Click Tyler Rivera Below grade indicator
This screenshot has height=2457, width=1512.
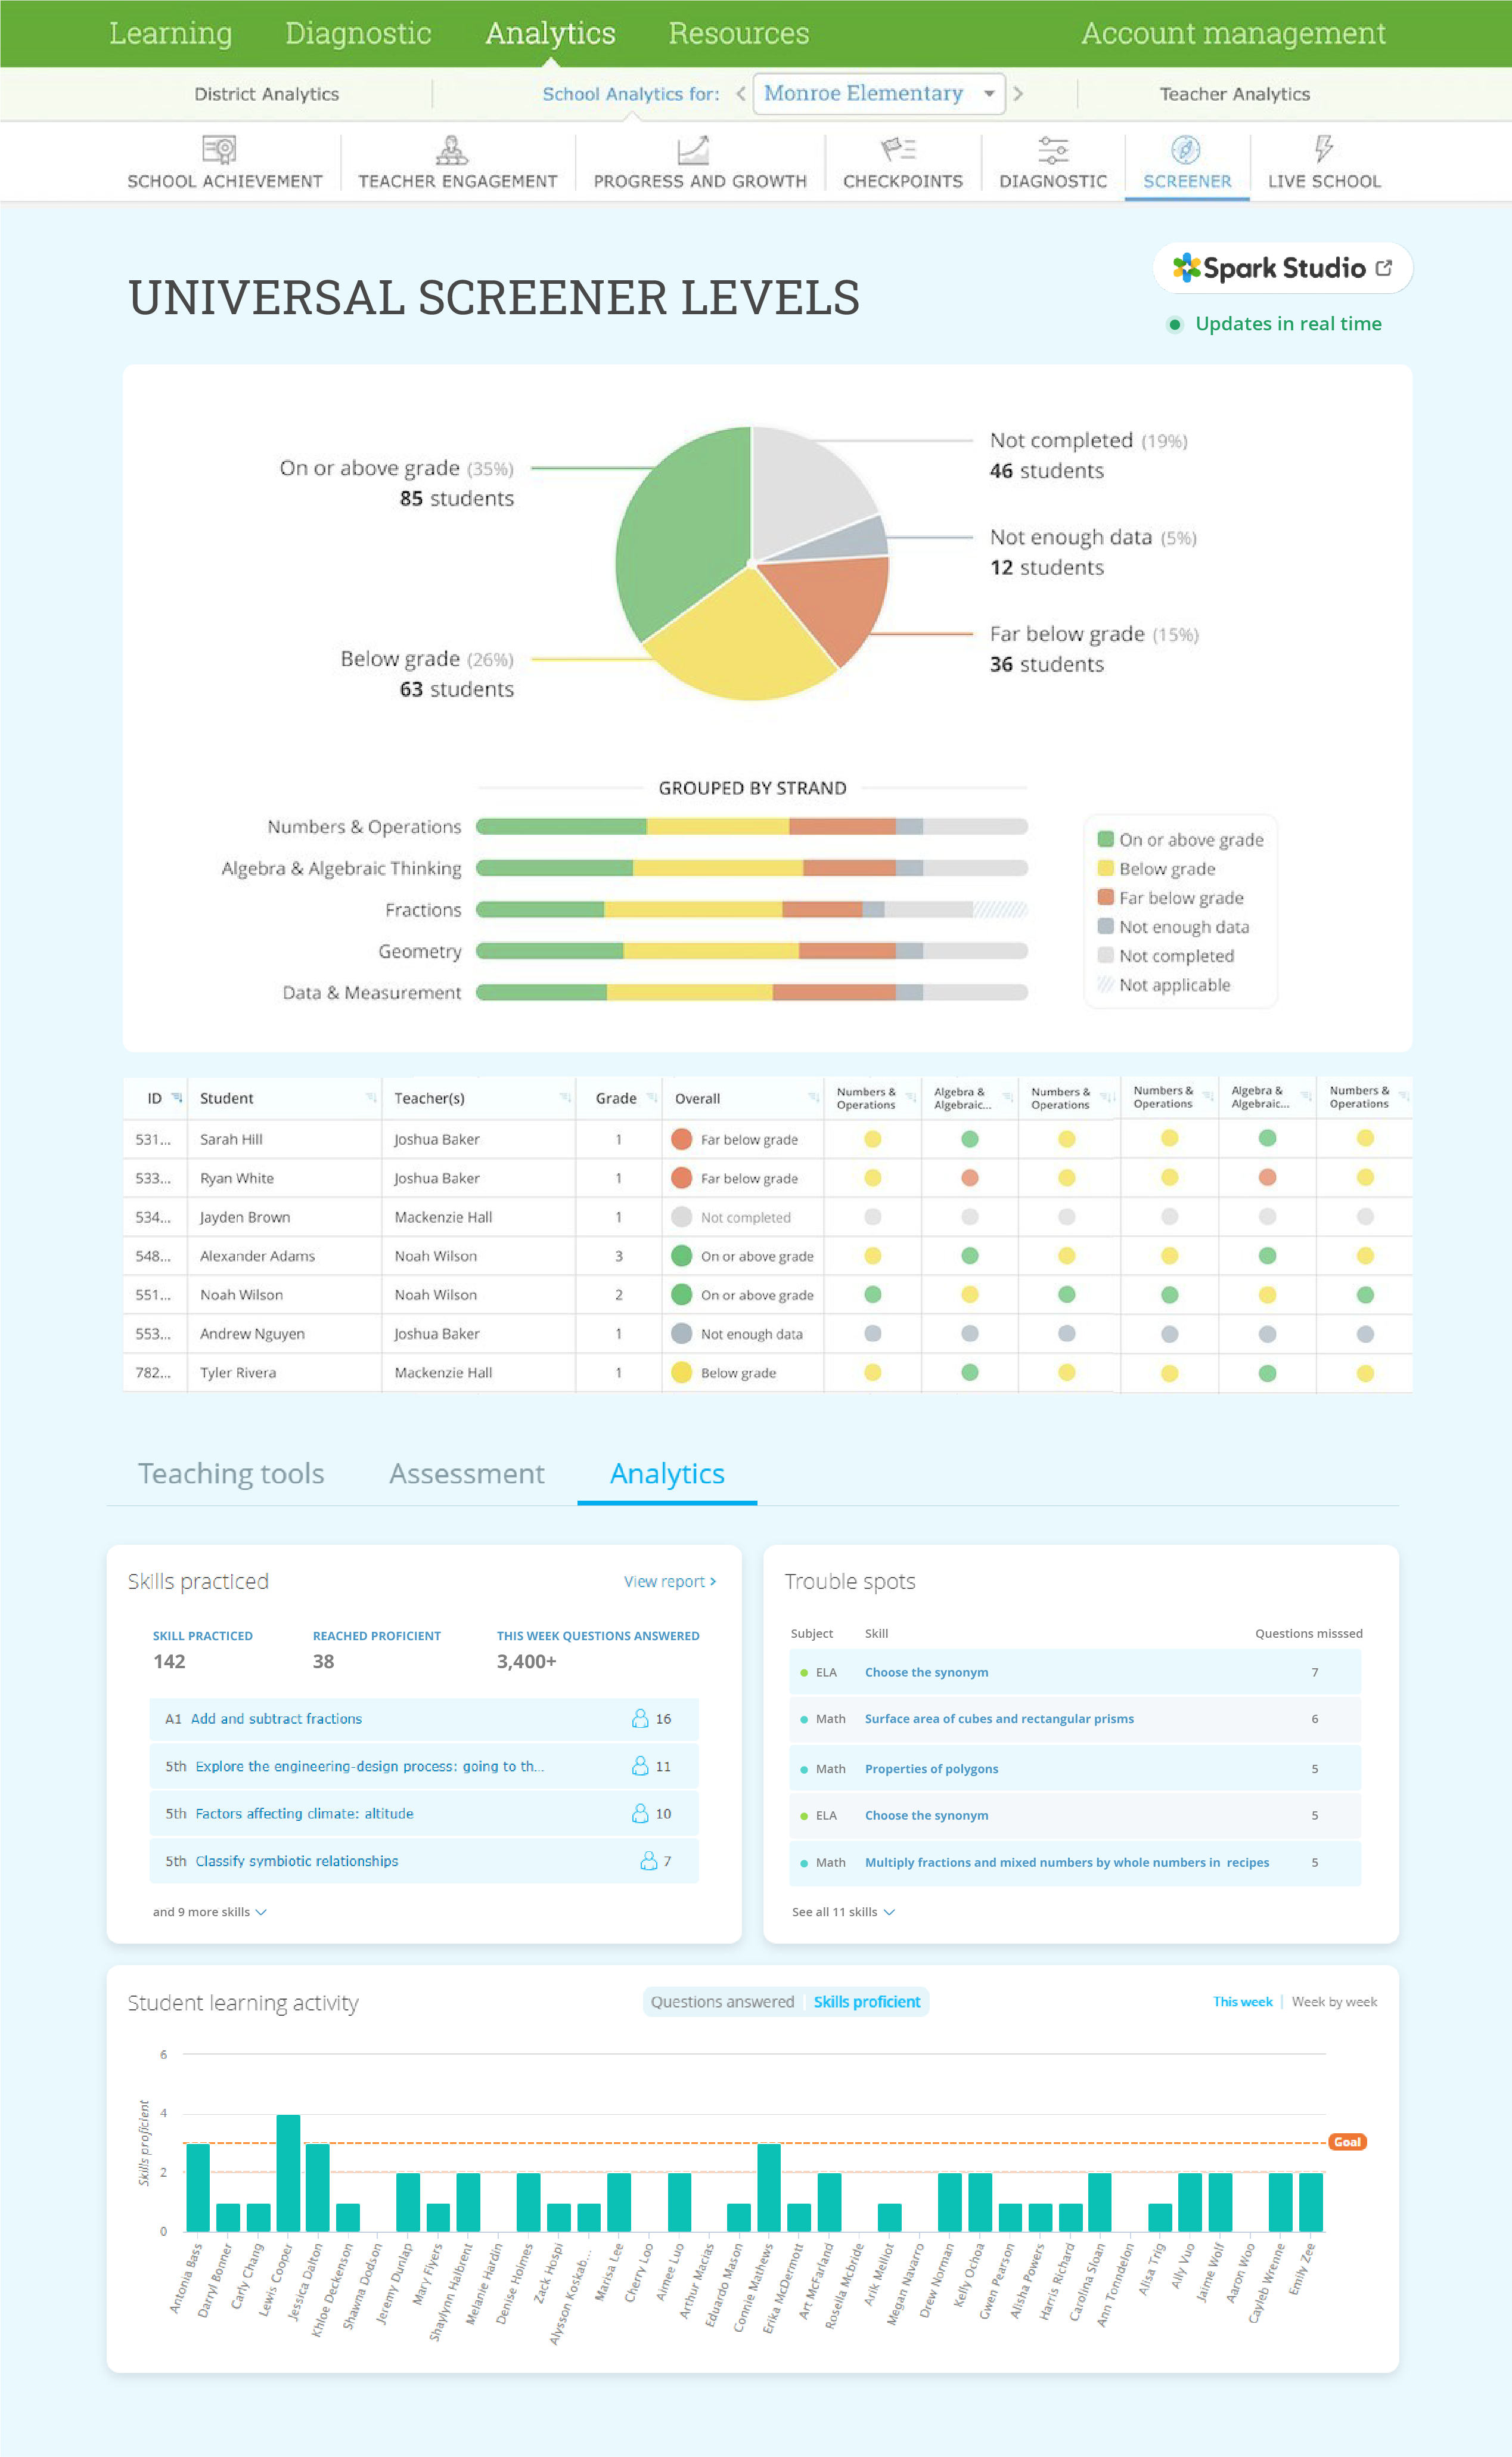[x=682, y=1372]
